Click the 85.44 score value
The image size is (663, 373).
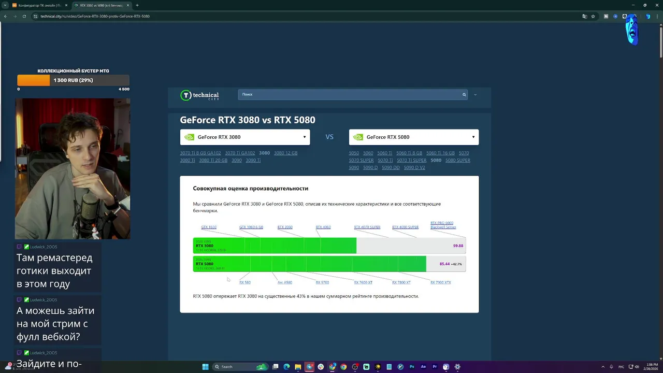[x=444, y=264]
